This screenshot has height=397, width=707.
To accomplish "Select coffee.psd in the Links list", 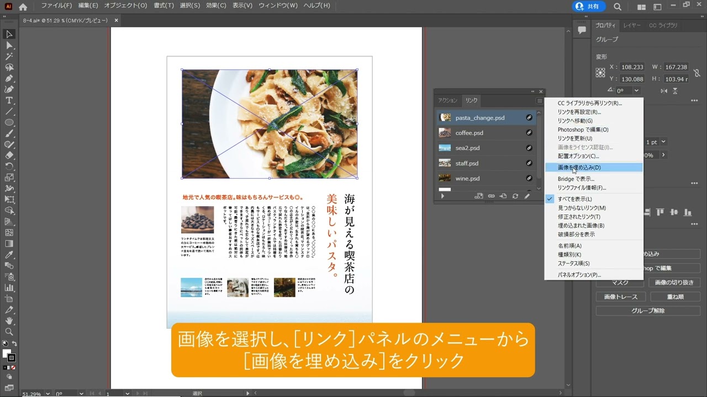I will pos(469,133).
